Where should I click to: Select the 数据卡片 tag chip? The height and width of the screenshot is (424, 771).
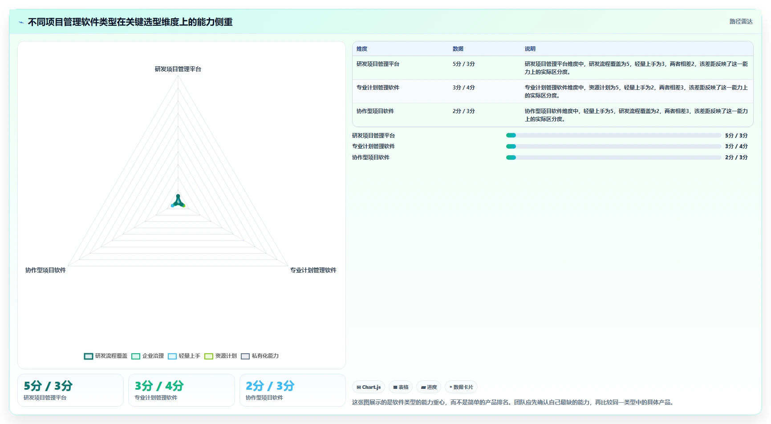click(x=461, y=387)
